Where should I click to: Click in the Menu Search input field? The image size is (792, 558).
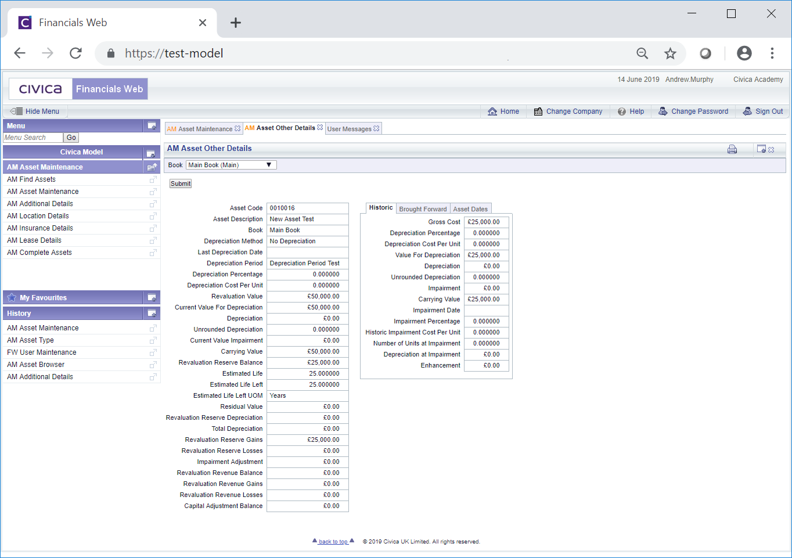[x=33, y=138]
